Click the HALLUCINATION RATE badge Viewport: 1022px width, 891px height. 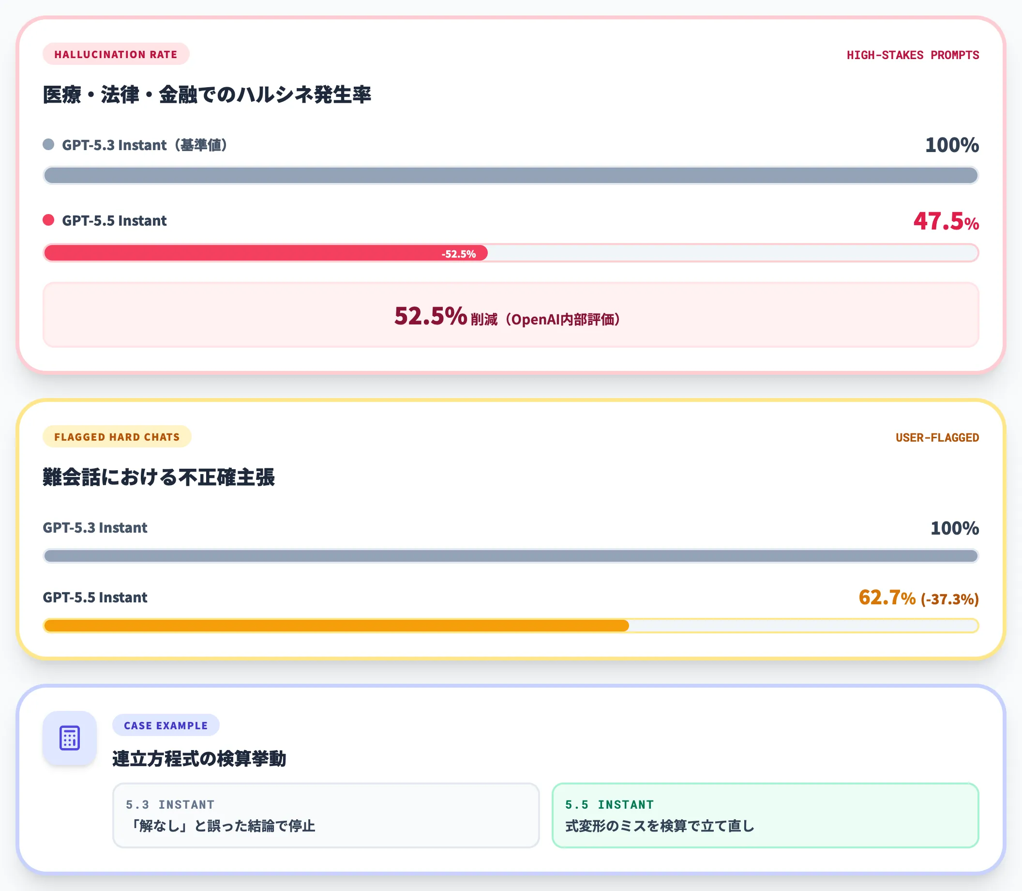tap(116, 54)
